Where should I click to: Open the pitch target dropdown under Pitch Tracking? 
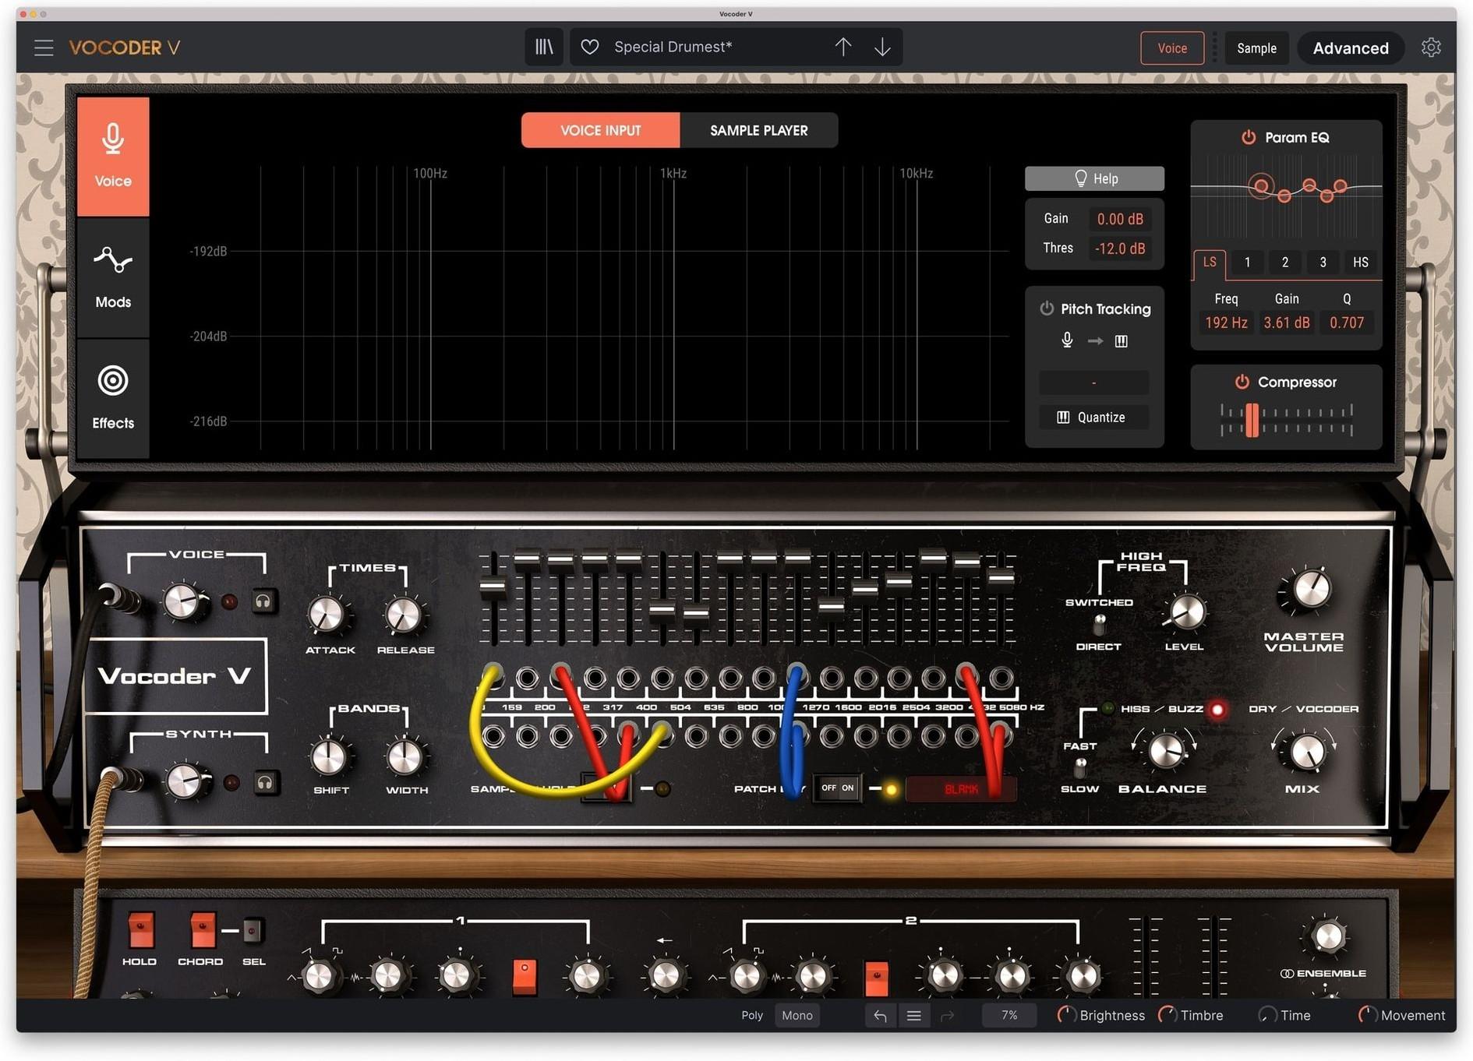pyautogui.click(x=1093, y=382)
